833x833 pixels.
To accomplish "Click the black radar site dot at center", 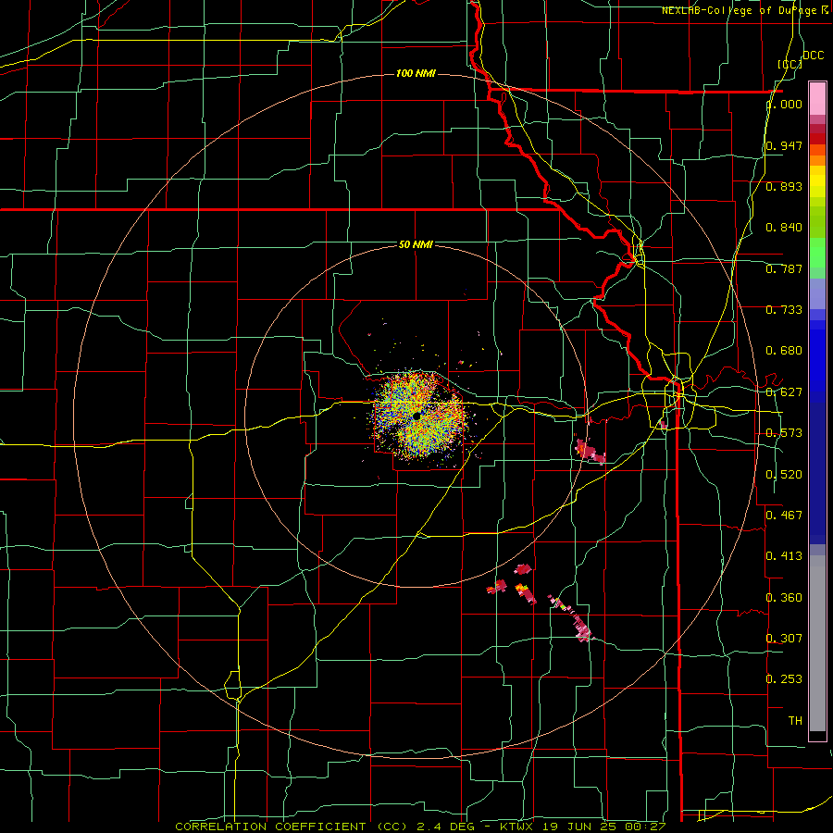I will pos(417,416).
